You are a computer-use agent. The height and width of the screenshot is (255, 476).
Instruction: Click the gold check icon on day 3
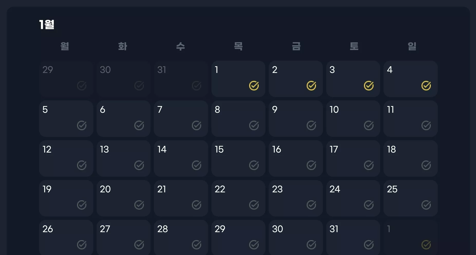[x=369, y=86]
